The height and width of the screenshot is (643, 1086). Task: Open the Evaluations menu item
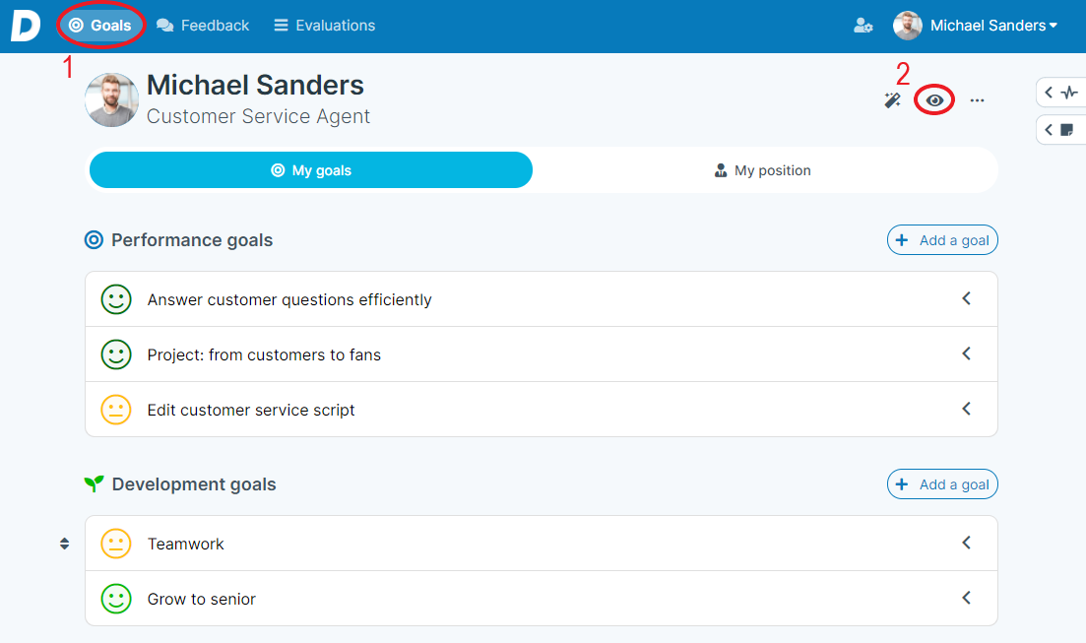[x=325, y=26]
